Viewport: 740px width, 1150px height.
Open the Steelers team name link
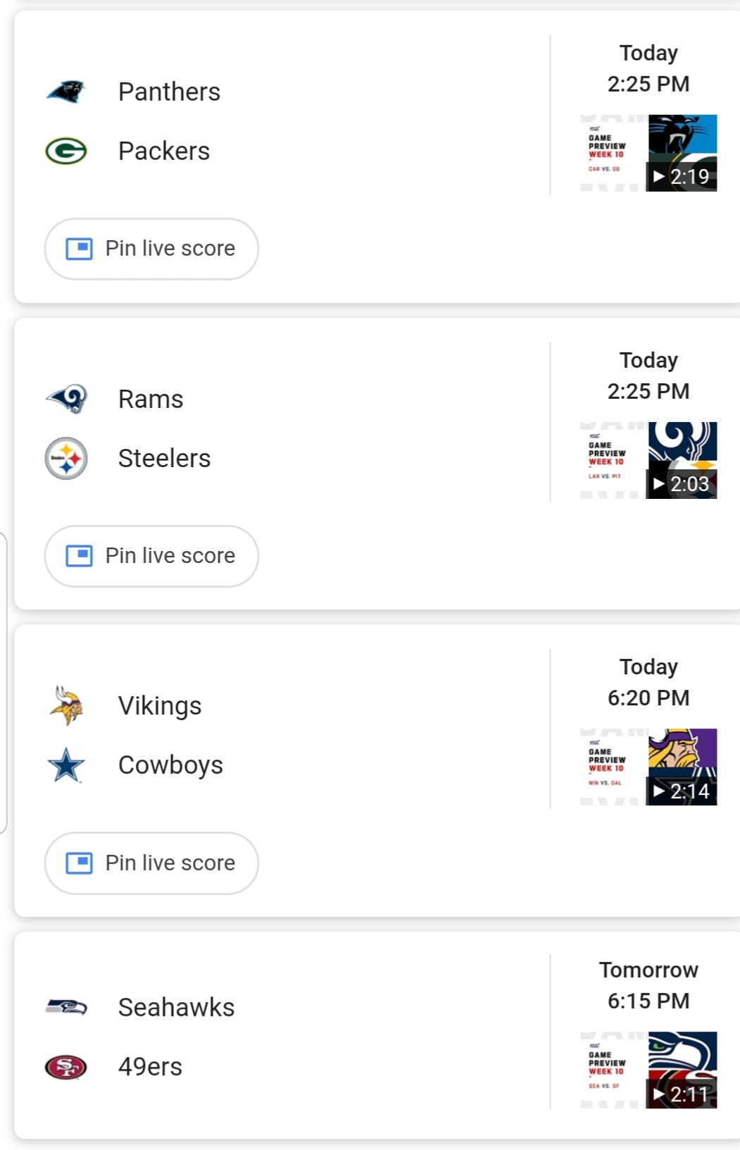[x=164, y=458]
